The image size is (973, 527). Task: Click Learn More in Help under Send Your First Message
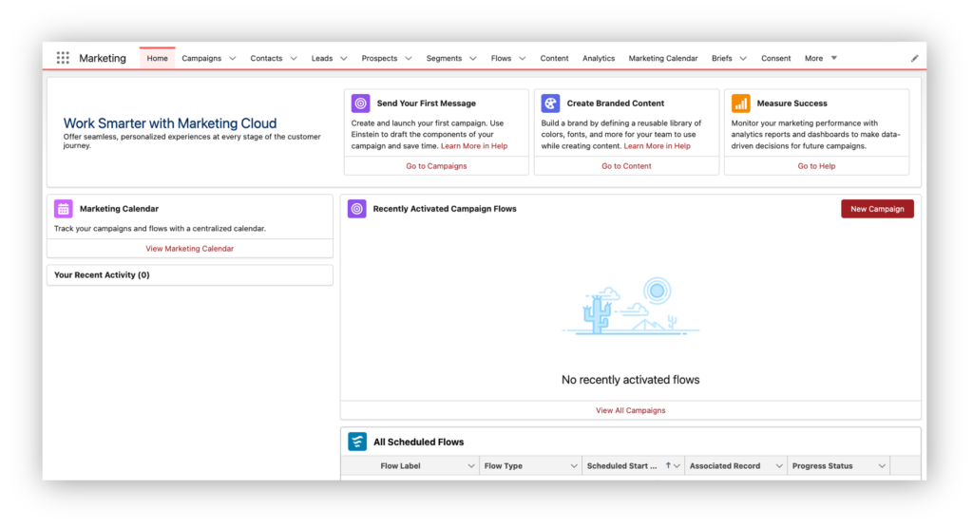click(474, 146)
